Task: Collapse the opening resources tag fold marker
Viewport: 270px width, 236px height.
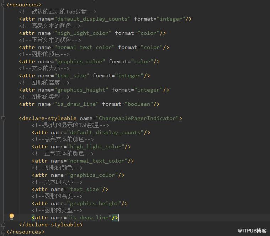Action: tap(3, 5)
